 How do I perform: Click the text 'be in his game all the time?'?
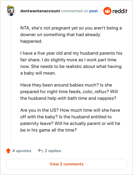point(49,130)
